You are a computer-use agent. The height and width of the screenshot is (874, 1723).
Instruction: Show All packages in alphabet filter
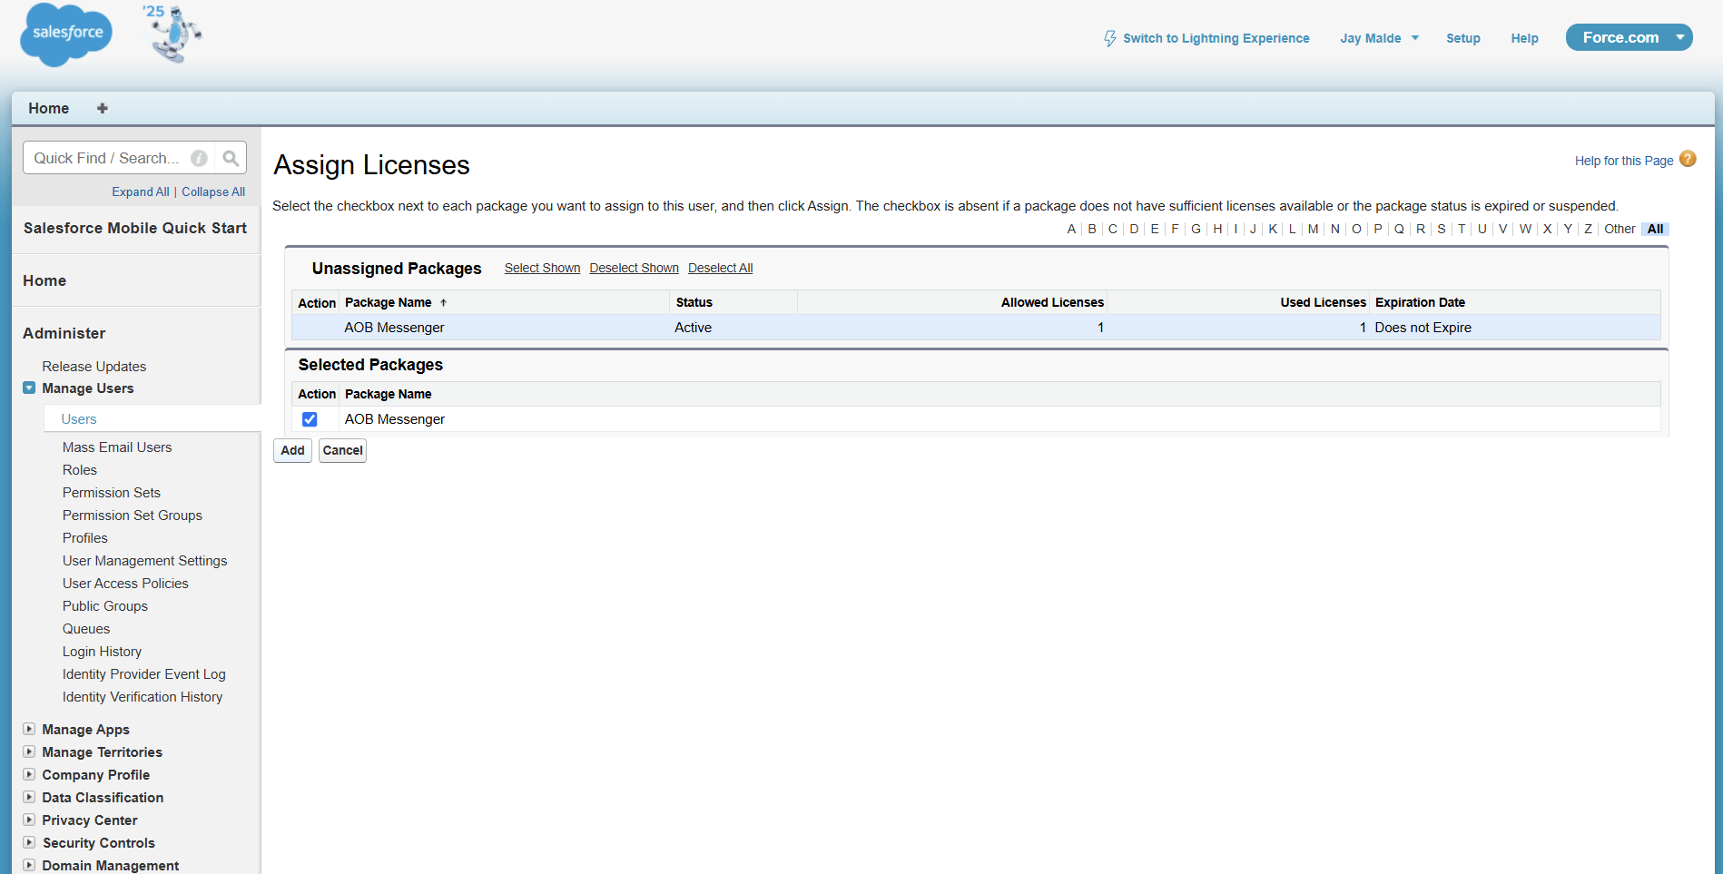(x=1655, y=229)
